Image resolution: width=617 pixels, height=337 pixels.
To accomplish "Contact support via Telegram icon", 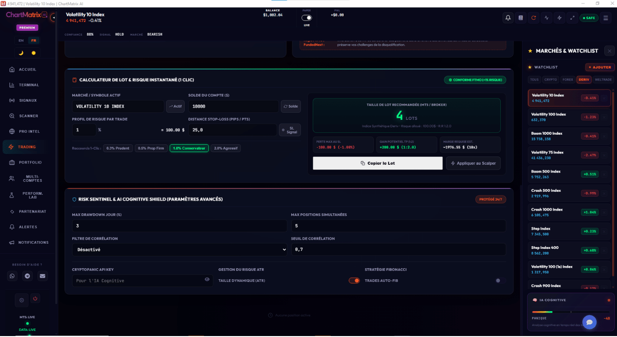I will click(x=27, y=276).
